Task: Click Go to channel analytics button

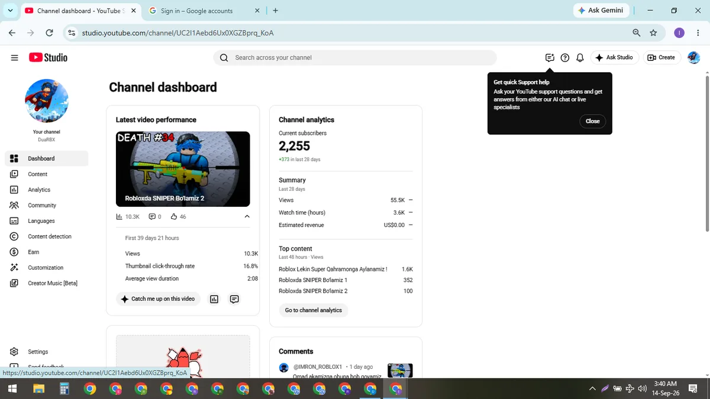Action: tap(314, 310)
